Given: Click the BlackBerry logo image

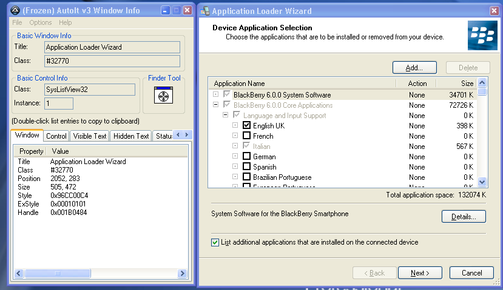Looking at the screenshot, I should [x=482, y=36].
